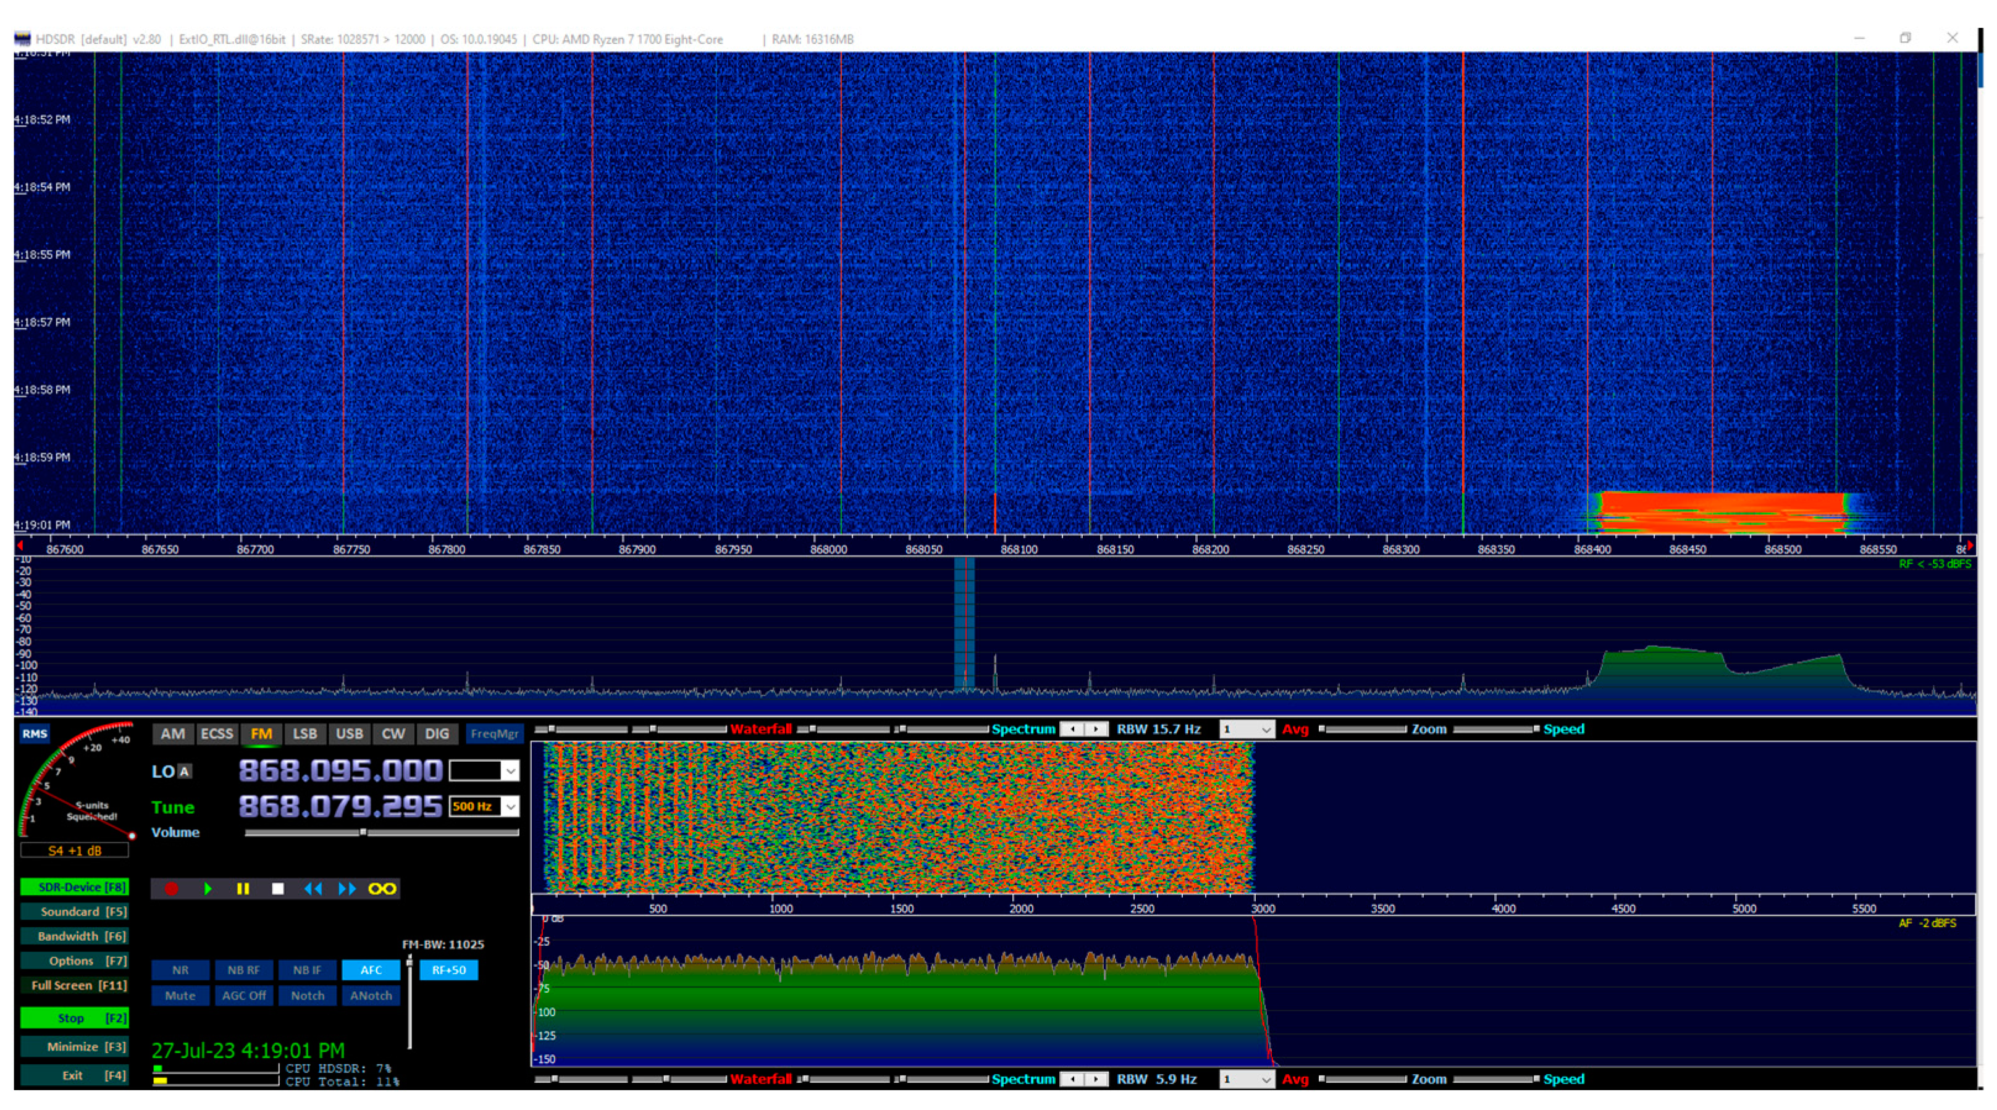Screen dimensions: 1997x1110
Task: Open Options with the F7 button
Action: (74, 961)
